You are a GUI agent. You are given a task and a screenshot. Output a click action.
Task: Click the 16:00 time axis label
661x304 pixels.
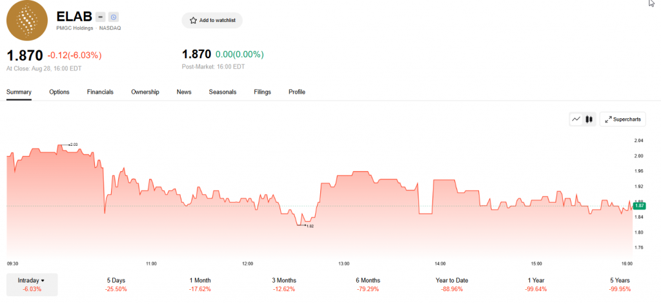pyautogui.click(x=627, y=263)
